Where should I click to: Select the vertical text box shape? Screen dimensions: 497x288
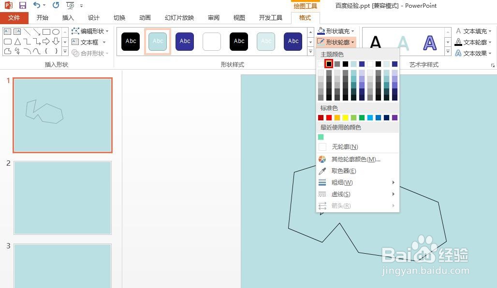click(x=17, y=32)
